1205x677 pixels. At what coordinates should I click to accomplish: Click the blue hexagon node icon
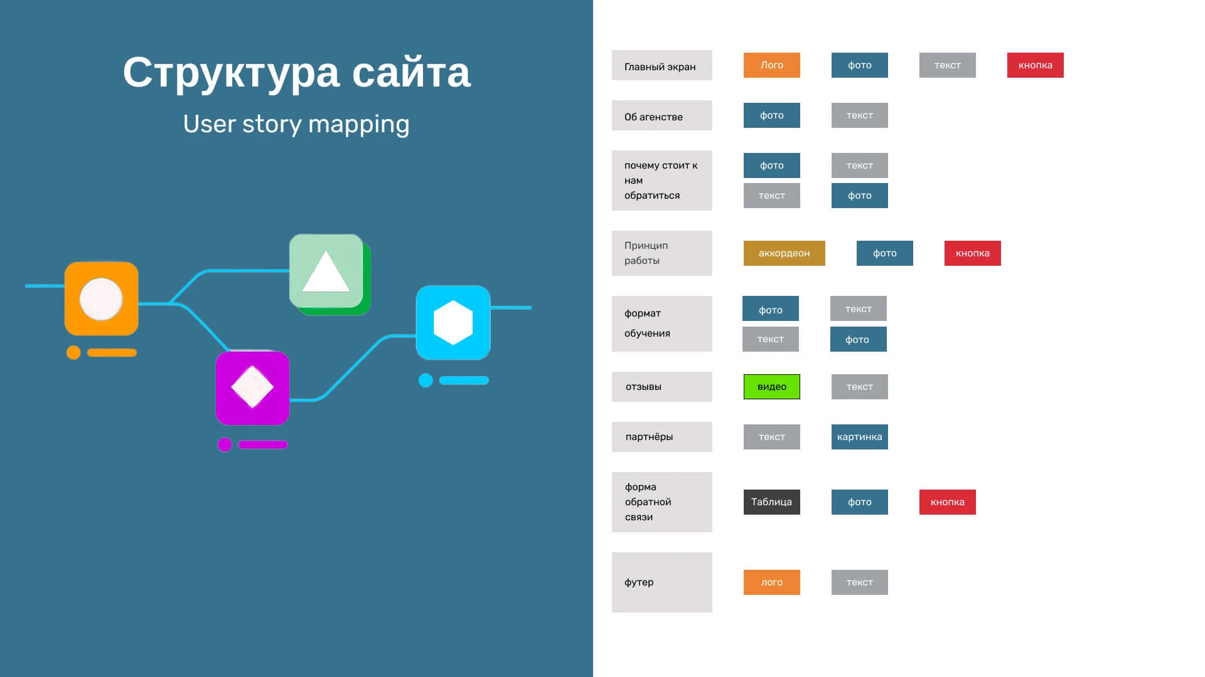(x=453, y=323)
